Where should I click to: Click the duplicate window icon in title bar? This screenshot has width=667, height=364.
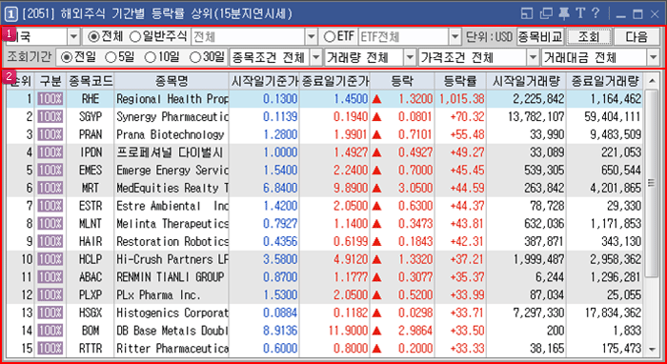coord(546,14)
